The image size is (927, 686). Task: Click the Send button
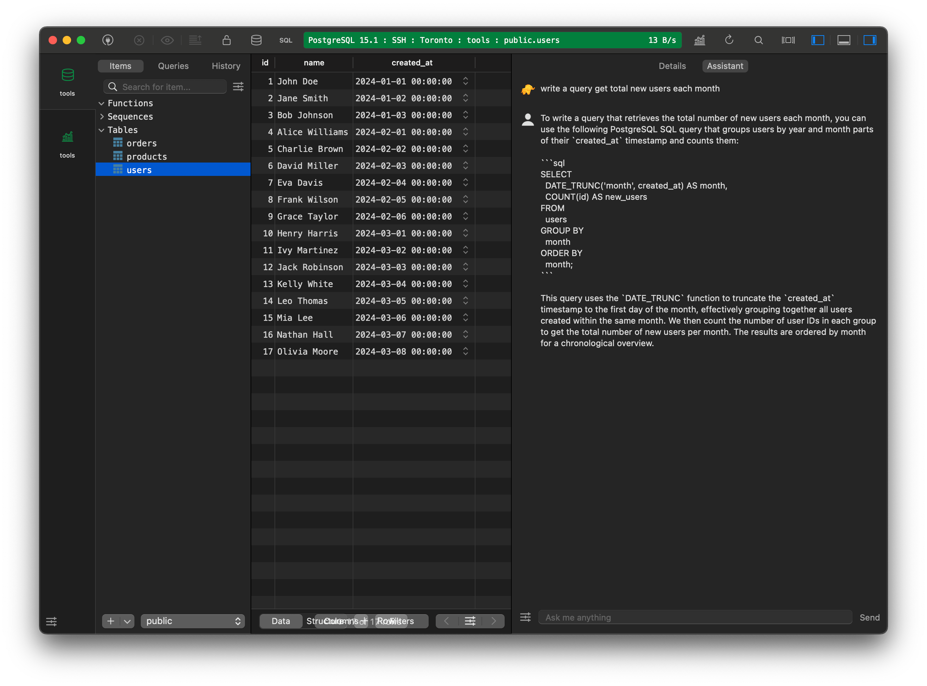(x=869, y=617)
